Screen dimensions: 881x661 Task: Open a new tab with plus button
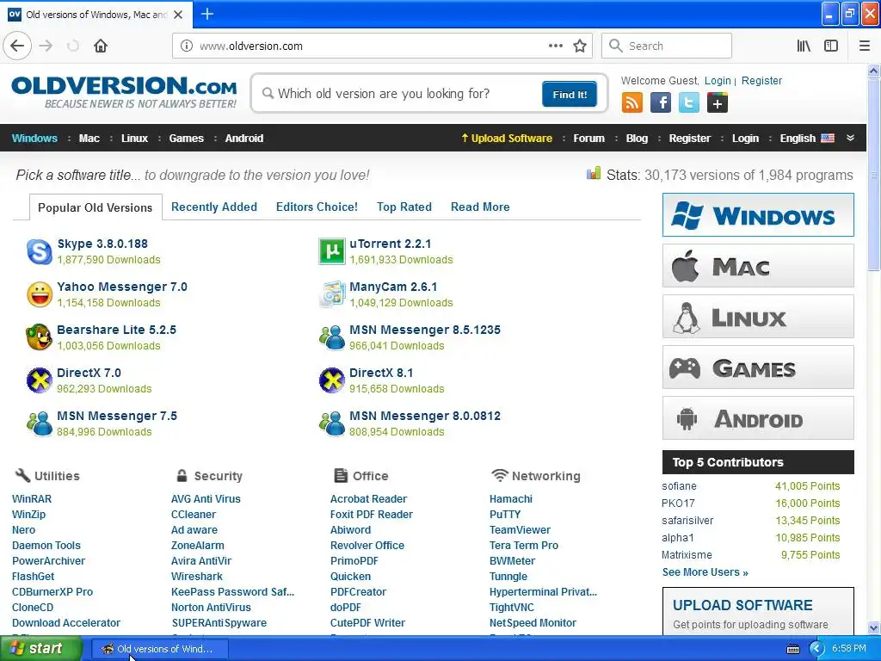point(207,14)
